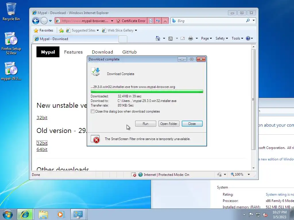Open the Tools menu
The image size is (294, 220).
click(237, 38)
